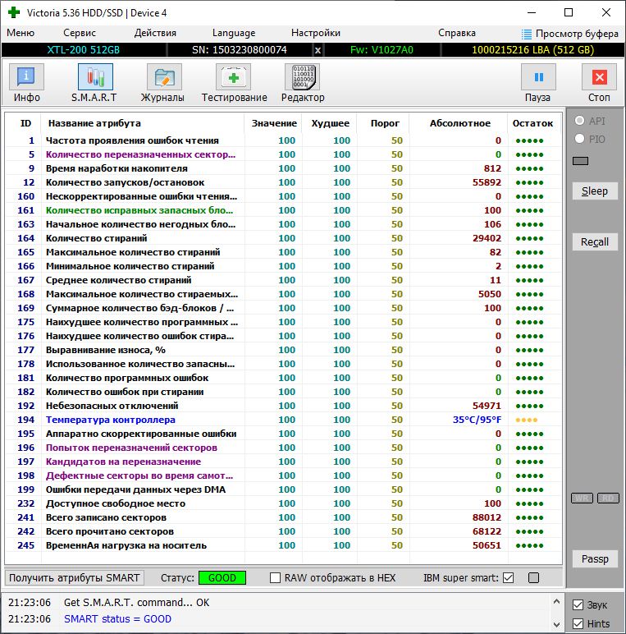
Task: Select the S.M.A.R.T toolbar icon
Action: [x=95, y=77]
